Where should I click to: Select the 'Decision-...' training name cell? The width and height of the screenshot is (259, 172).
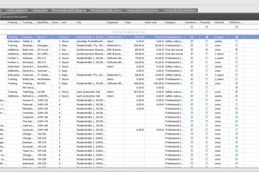coord(29,142)
